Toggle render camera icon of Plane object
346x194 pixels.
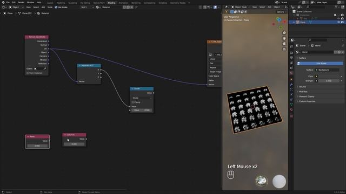tap(342, 22)
